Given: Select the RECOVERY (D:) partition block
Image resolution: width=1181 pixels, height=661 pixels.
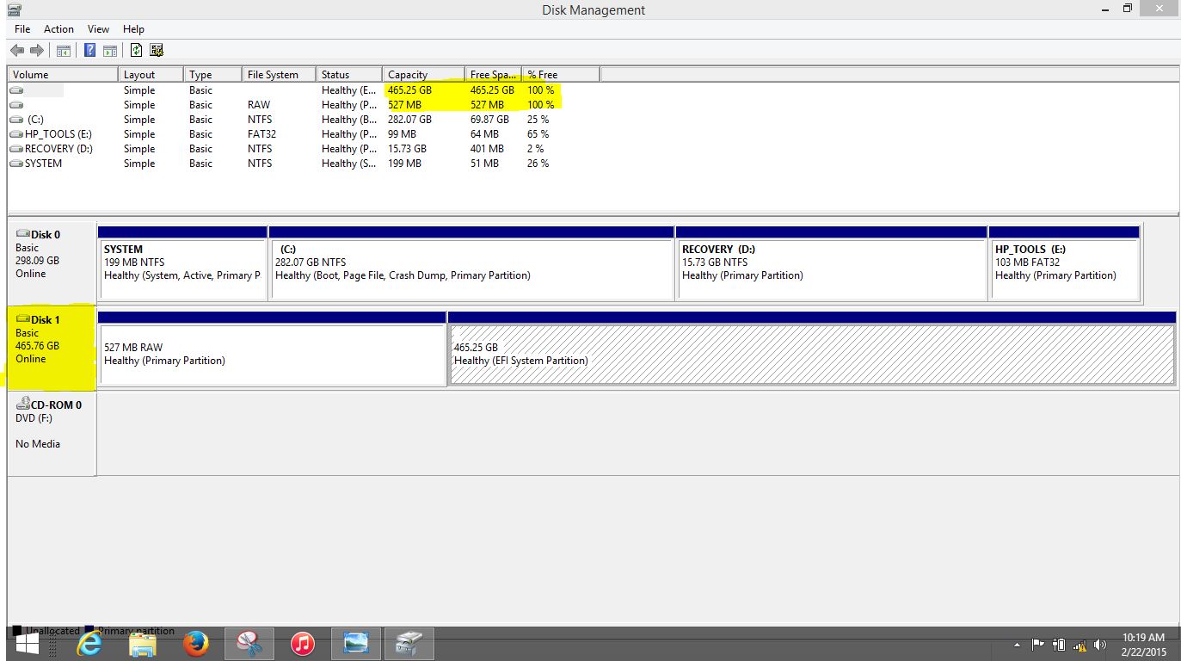Looking at the screenshot, I should pyautogui.click(x=832, y=263).
